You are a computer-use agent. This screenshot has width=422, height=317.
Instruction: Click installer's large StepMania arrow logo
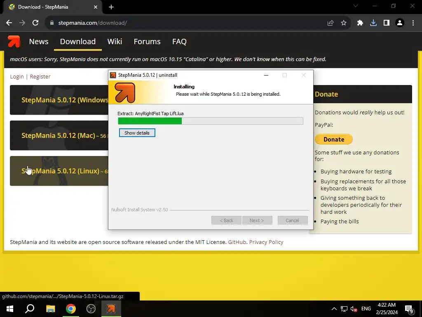[125, 93]
